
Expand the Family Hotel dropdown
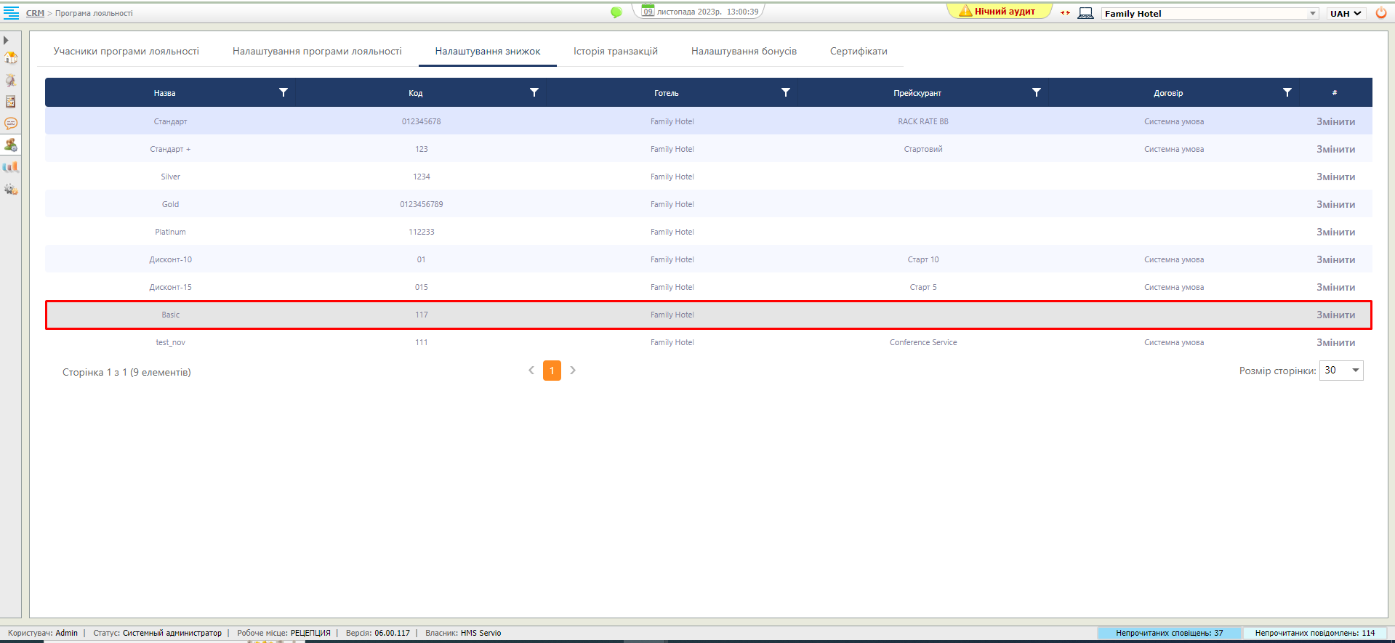tap(1313, 14)
